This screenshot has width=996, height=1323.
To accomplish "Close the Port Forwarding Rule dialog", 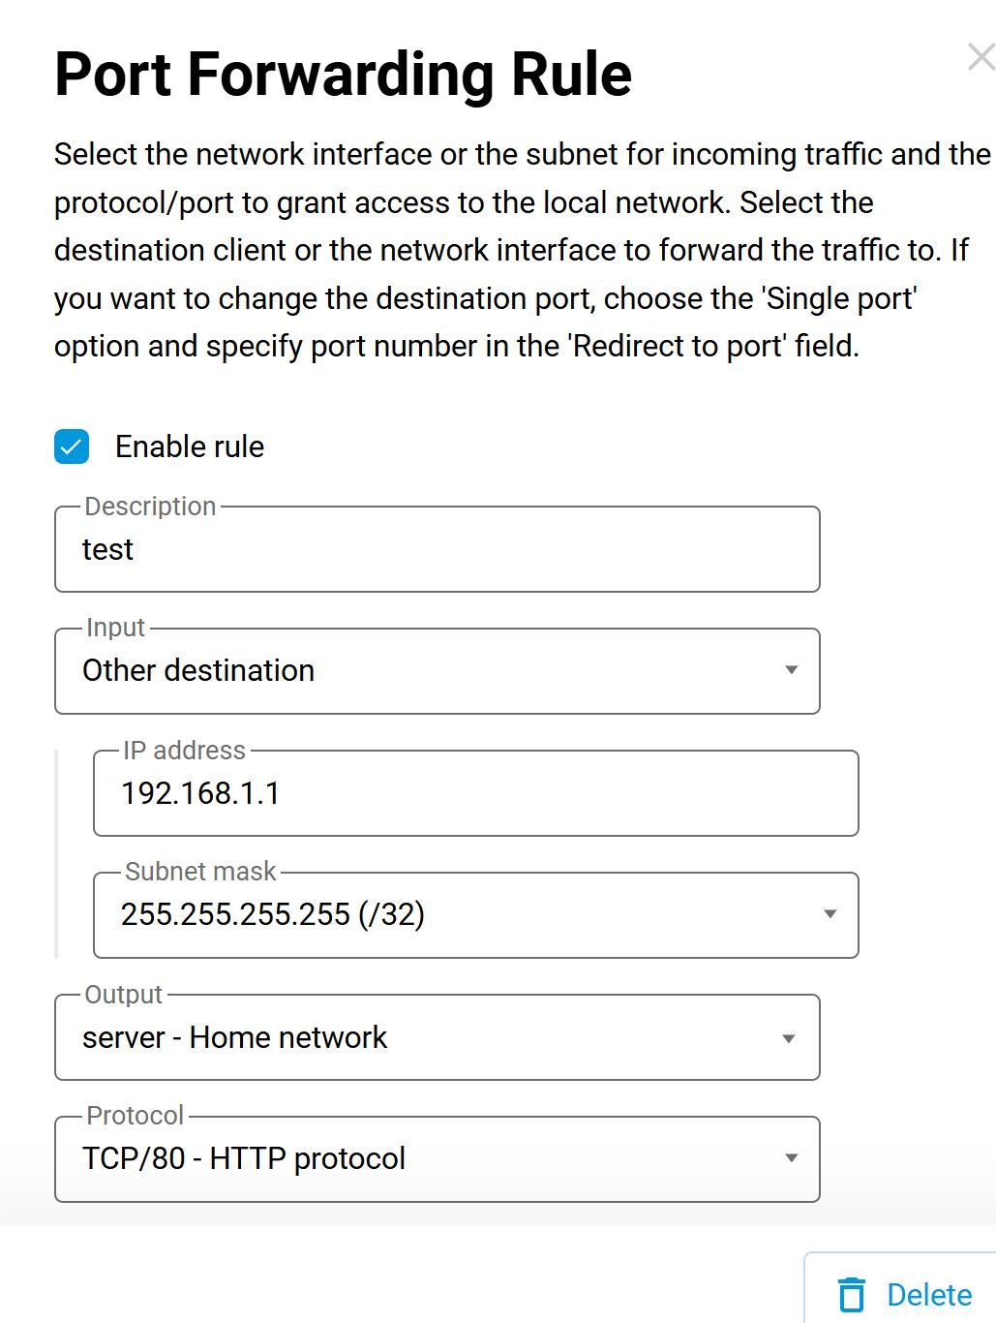I will [981, 58].
